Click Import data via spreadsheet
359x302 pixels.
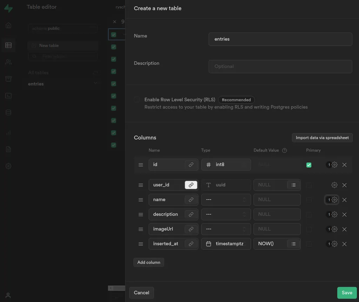click(322, 138)
